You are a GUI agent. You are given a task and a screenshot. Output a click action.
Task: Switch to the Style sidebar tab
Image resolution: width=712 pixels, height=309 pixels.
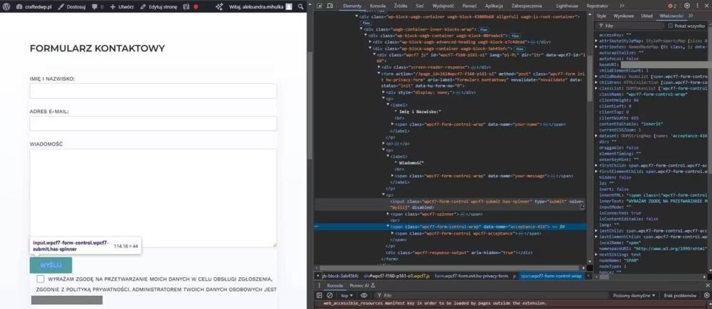(601, 16)
